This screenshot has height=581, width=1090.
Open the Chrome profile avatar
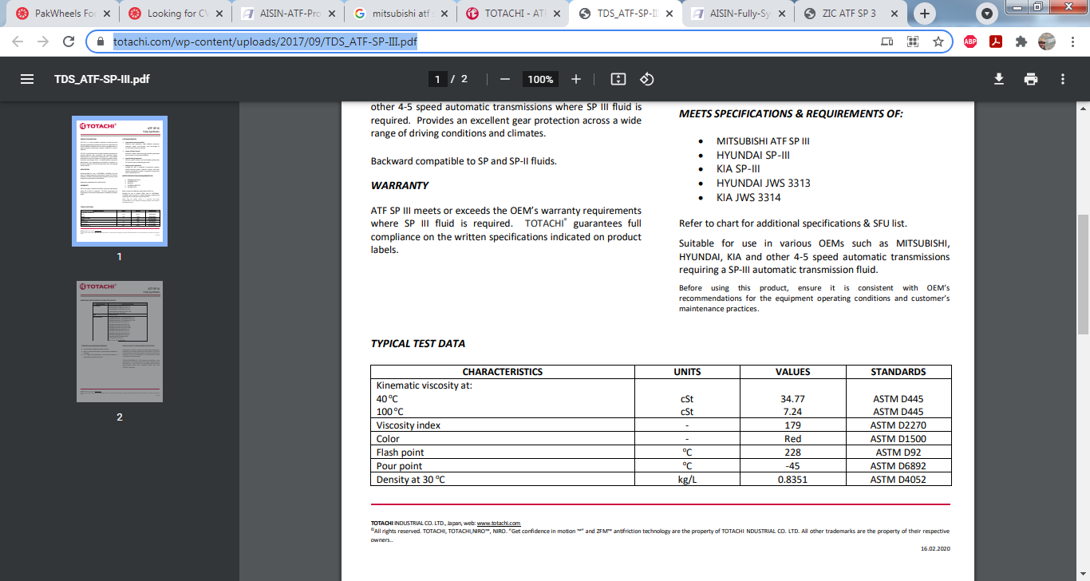1047,41
